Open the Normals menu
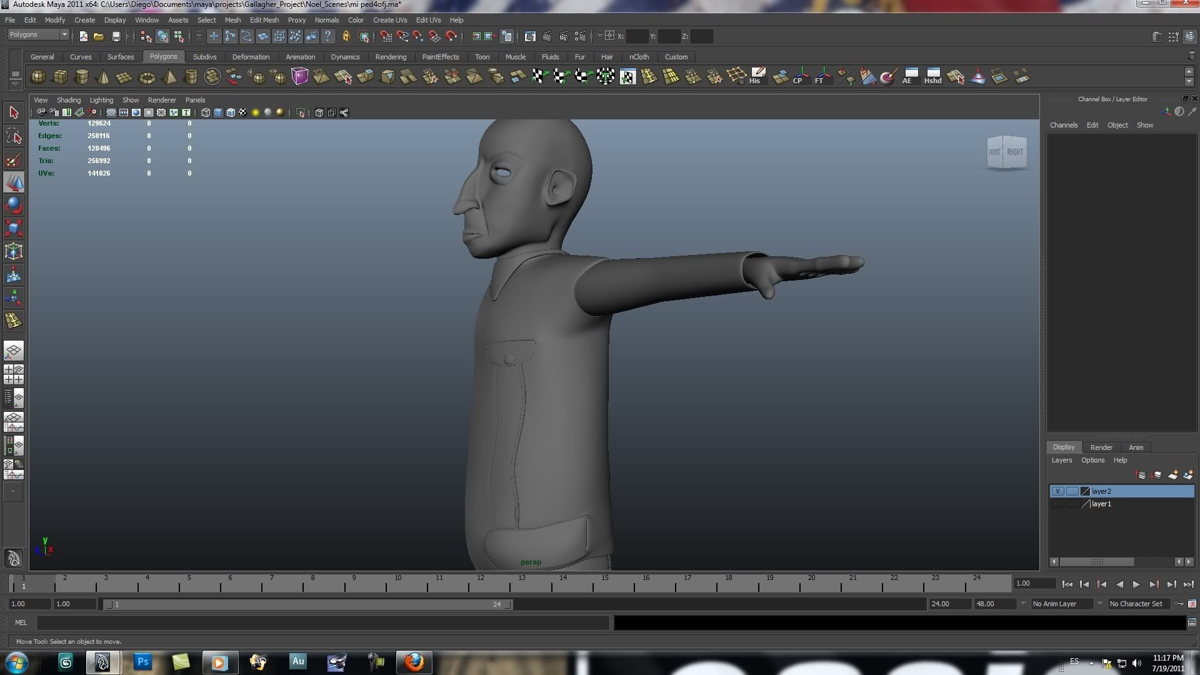1200x675 pixels. (x=327, y=20)
